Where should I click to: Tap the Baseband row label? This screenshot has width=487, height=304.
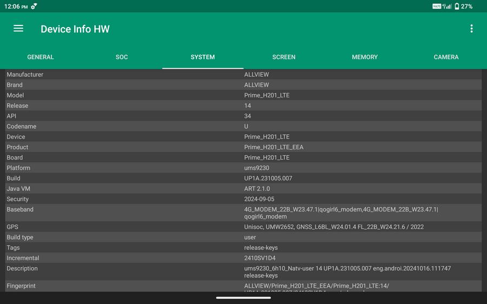pos(20,209)
